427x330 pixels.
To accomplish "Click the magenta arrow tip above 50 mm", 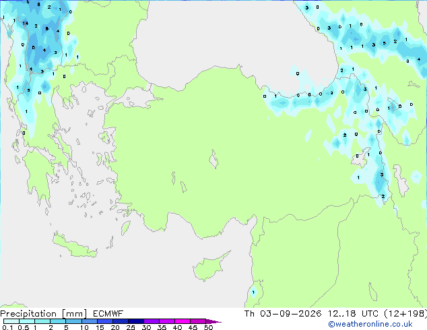I will [x=213, y=321].
